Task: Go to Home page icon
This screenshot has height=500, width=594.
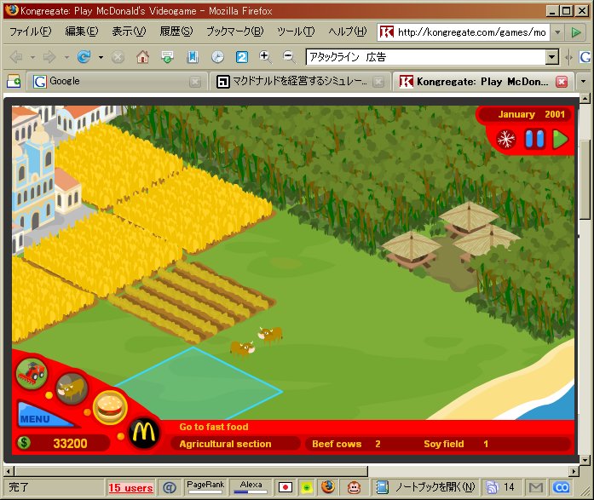Action: (142, 57)
